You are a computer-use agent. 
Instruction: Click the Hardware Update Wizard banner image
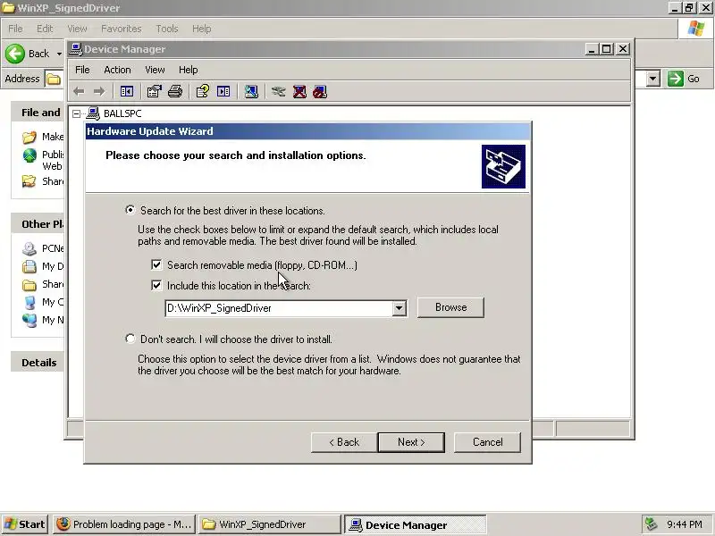[x=503, y=166]
